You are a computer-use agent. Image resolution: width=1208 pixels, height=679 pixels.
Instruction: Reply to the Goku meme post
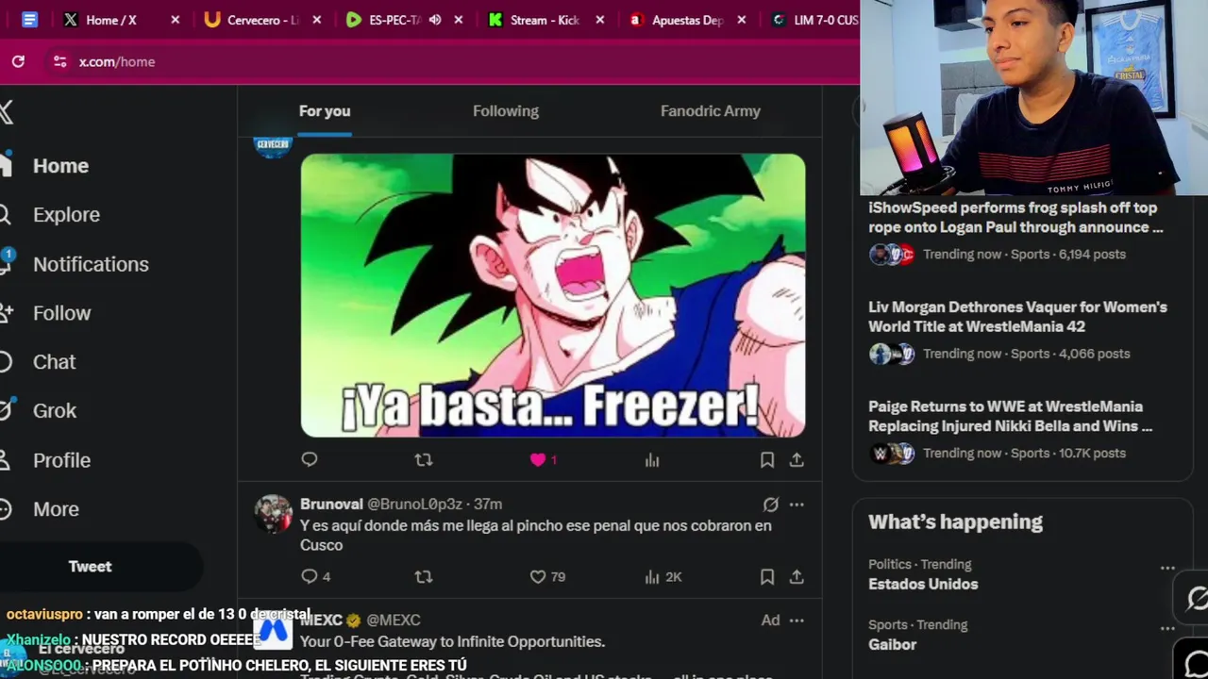[x=310, y=460]
